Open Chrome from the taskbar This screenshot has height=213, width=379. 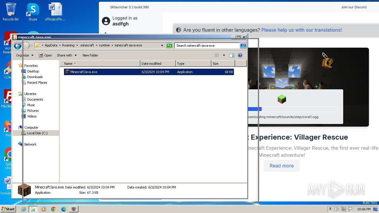53,209
